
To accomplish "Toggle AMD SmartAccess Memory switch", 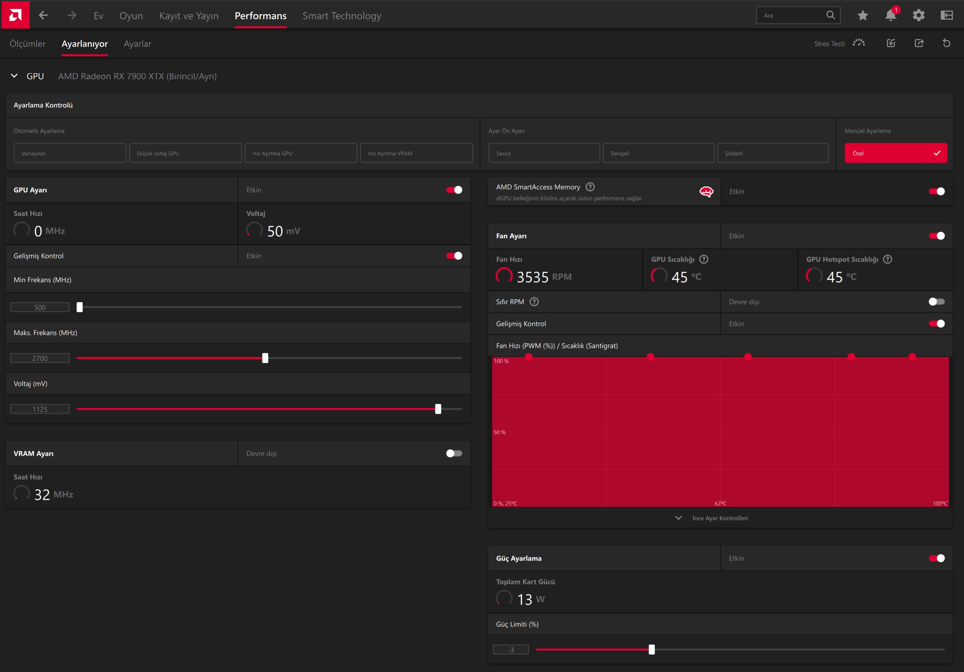I will [936, 191].
